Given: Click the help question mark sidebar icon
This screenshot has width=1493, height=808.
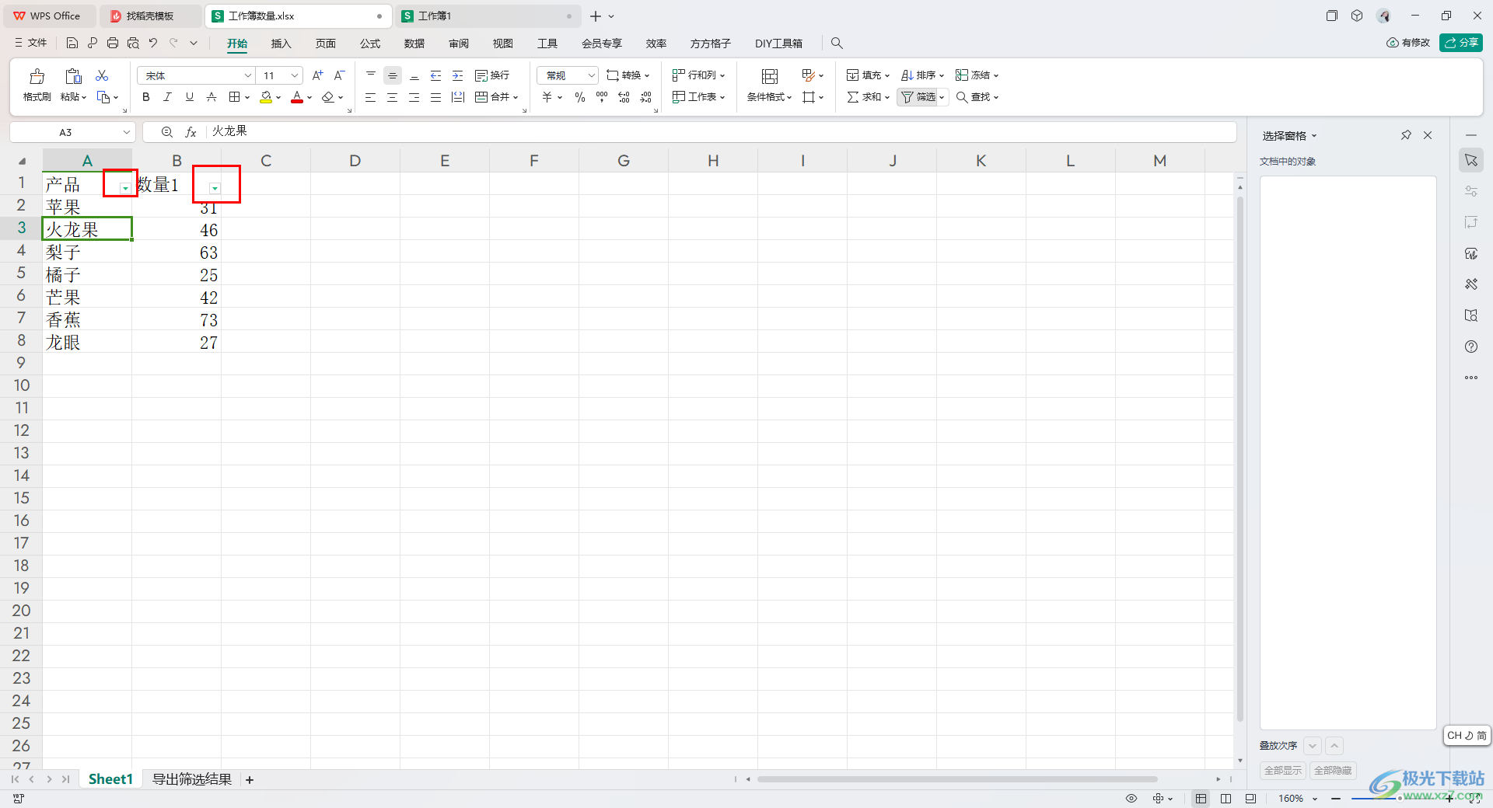Looking at the screenshot, I should [x=1471, y=347].
